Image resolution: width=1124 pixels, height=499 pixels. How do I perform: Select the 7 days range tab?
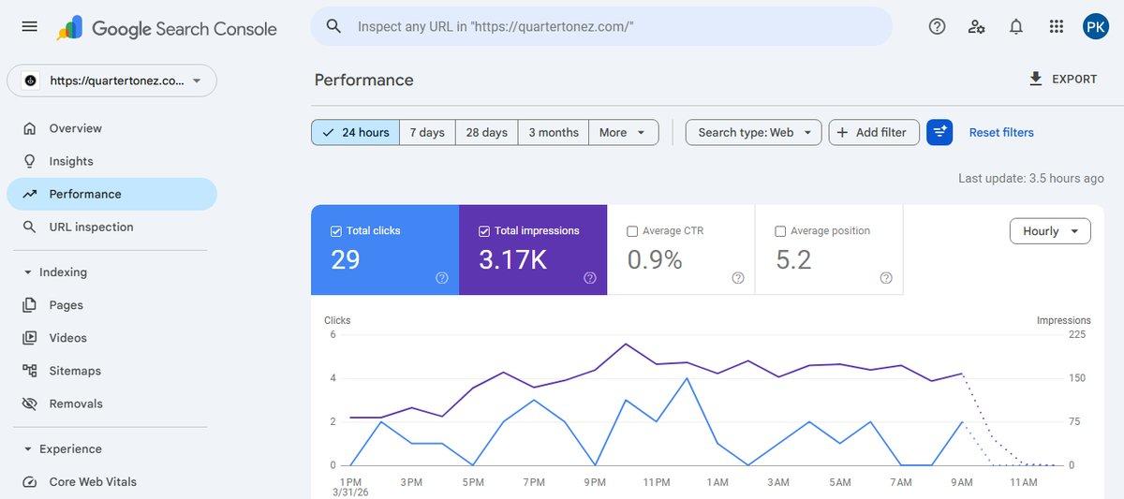427,132
